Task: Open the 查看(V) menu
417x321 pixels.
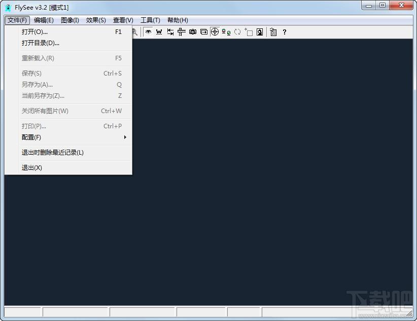Action: pos(123,20)
